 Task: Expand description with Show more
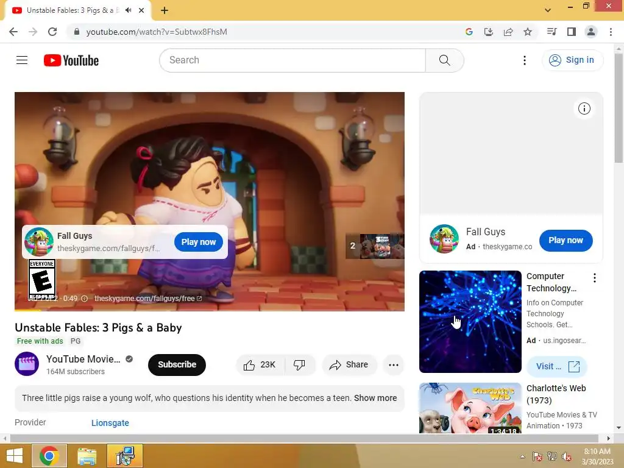pyautogui.click(x=375, y=398)
